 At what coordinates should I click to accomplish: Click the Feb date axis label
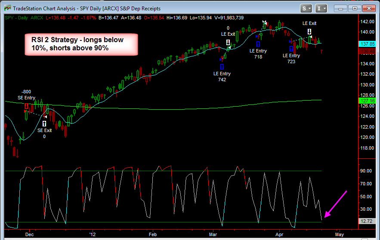click(x=153, y=234)
